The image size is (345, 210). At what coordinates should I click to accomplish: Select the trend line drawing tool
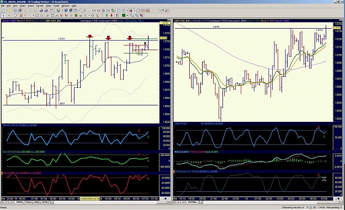coord(29,15)
